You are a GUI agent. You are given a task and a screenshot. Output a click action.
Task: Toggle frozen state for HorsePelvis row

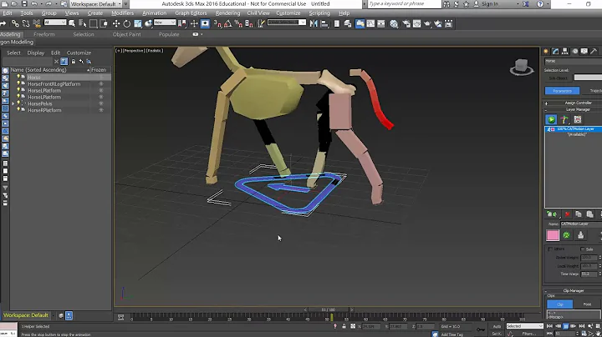click(101, 103)
